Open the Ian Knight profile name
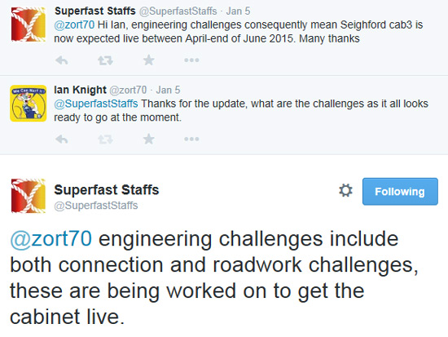 click(81, 90)
